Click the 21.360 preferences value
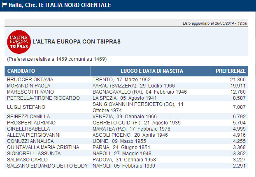Viewport: 256px width, 177px height. [x=237, y=79]
